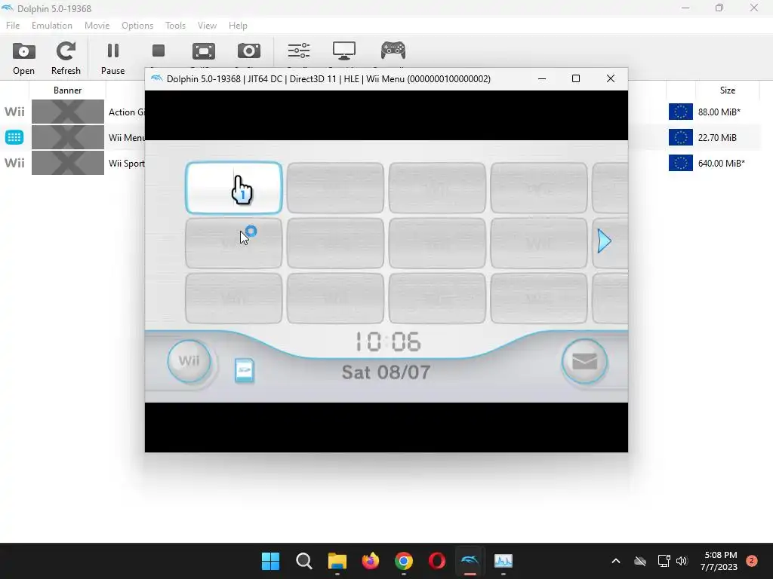Viewport: 773px width, 579px height.
Task: Click the EU flag beside 22.70 MiB
Action: [x=680, y=137]
